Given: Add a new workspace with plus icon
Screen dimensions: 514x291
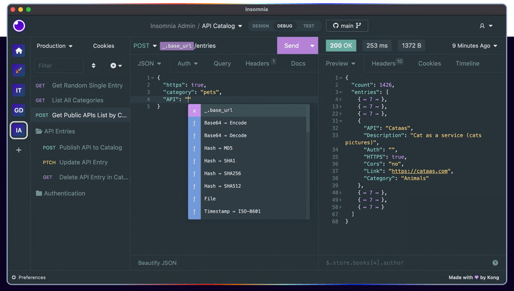Looking at the screenshot, I should [19, 150].
